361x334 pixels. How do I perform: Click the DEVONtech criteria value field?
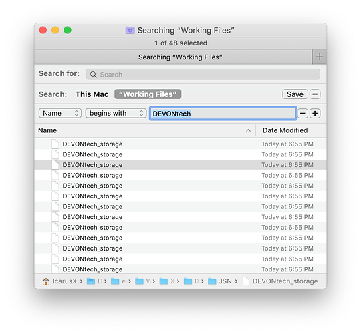pyautogui.click(x=223, y=113)
